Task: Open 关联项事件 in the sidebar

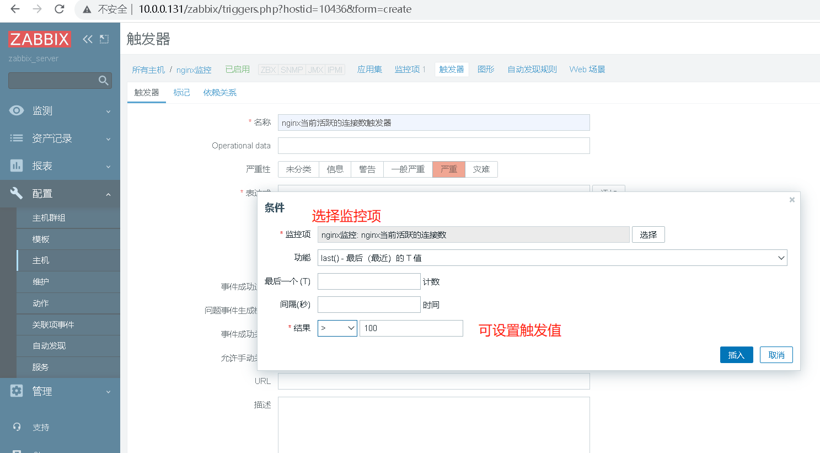Action: click(68, 325)
